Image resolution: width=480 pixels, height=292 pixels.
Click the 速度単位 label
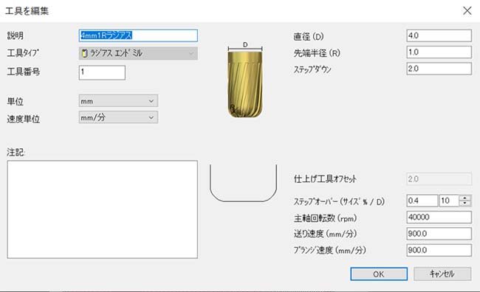point(24,119)
